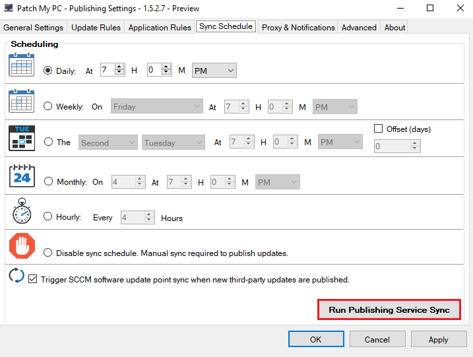Open the Second week ordinal dropdown

tap(108, 143)
